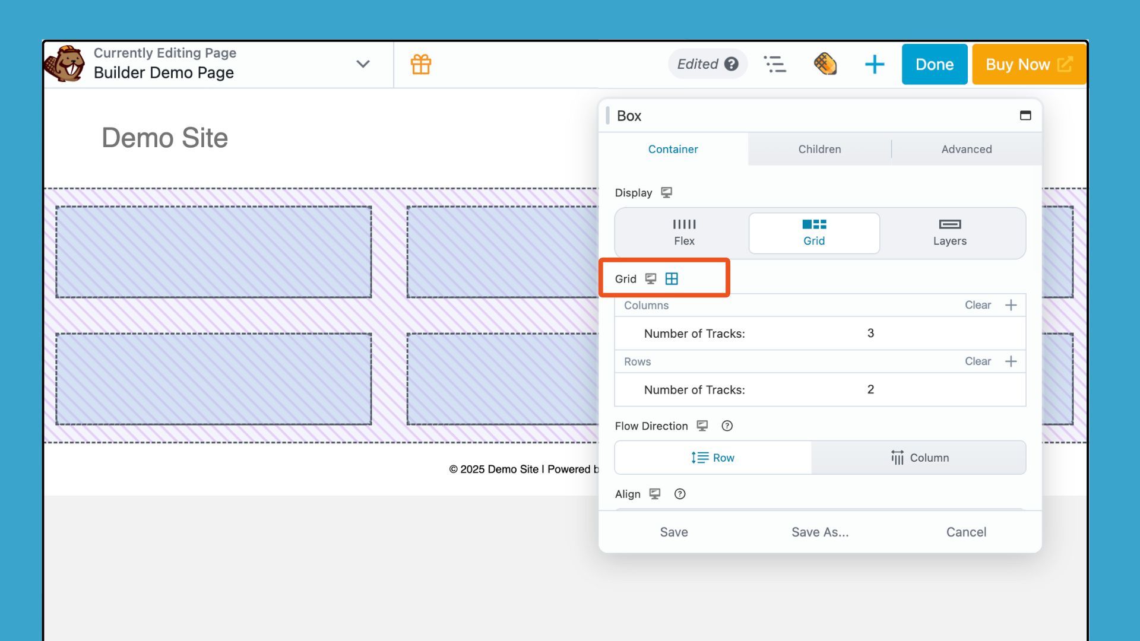Open the Advanced tab
Screen dimensions: 1140x641
click(x=966, y=149)
